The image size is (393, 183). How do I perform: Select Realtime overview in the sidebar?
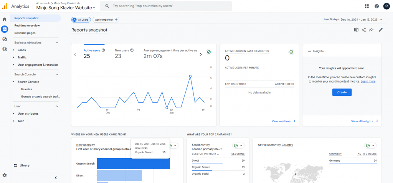click(x=27, y=26)
